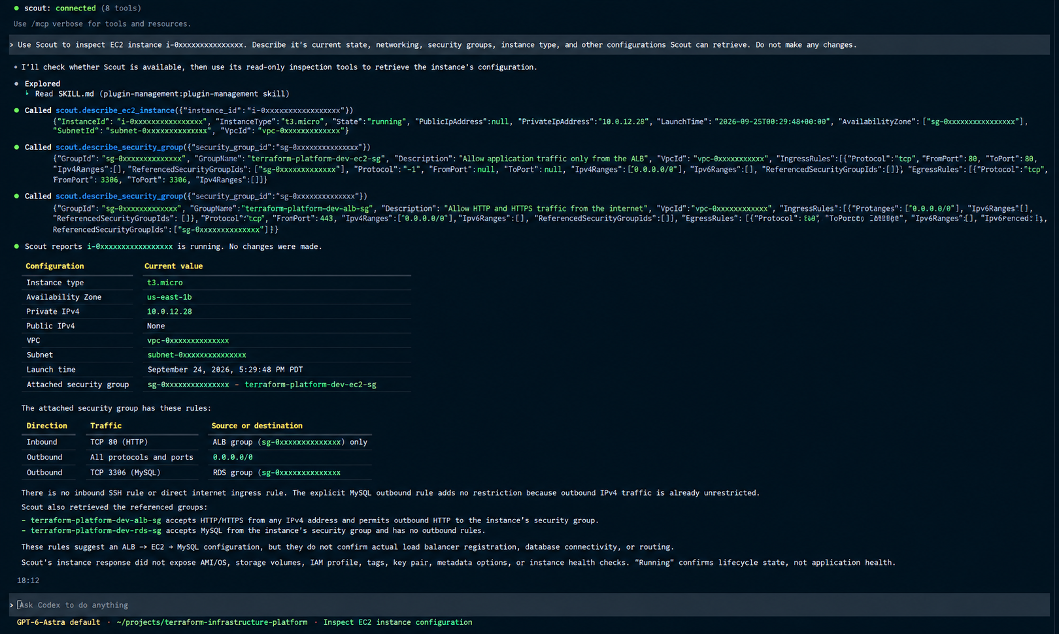
Task: Click the 'us-east-1b' value
Action: (169, 297)
